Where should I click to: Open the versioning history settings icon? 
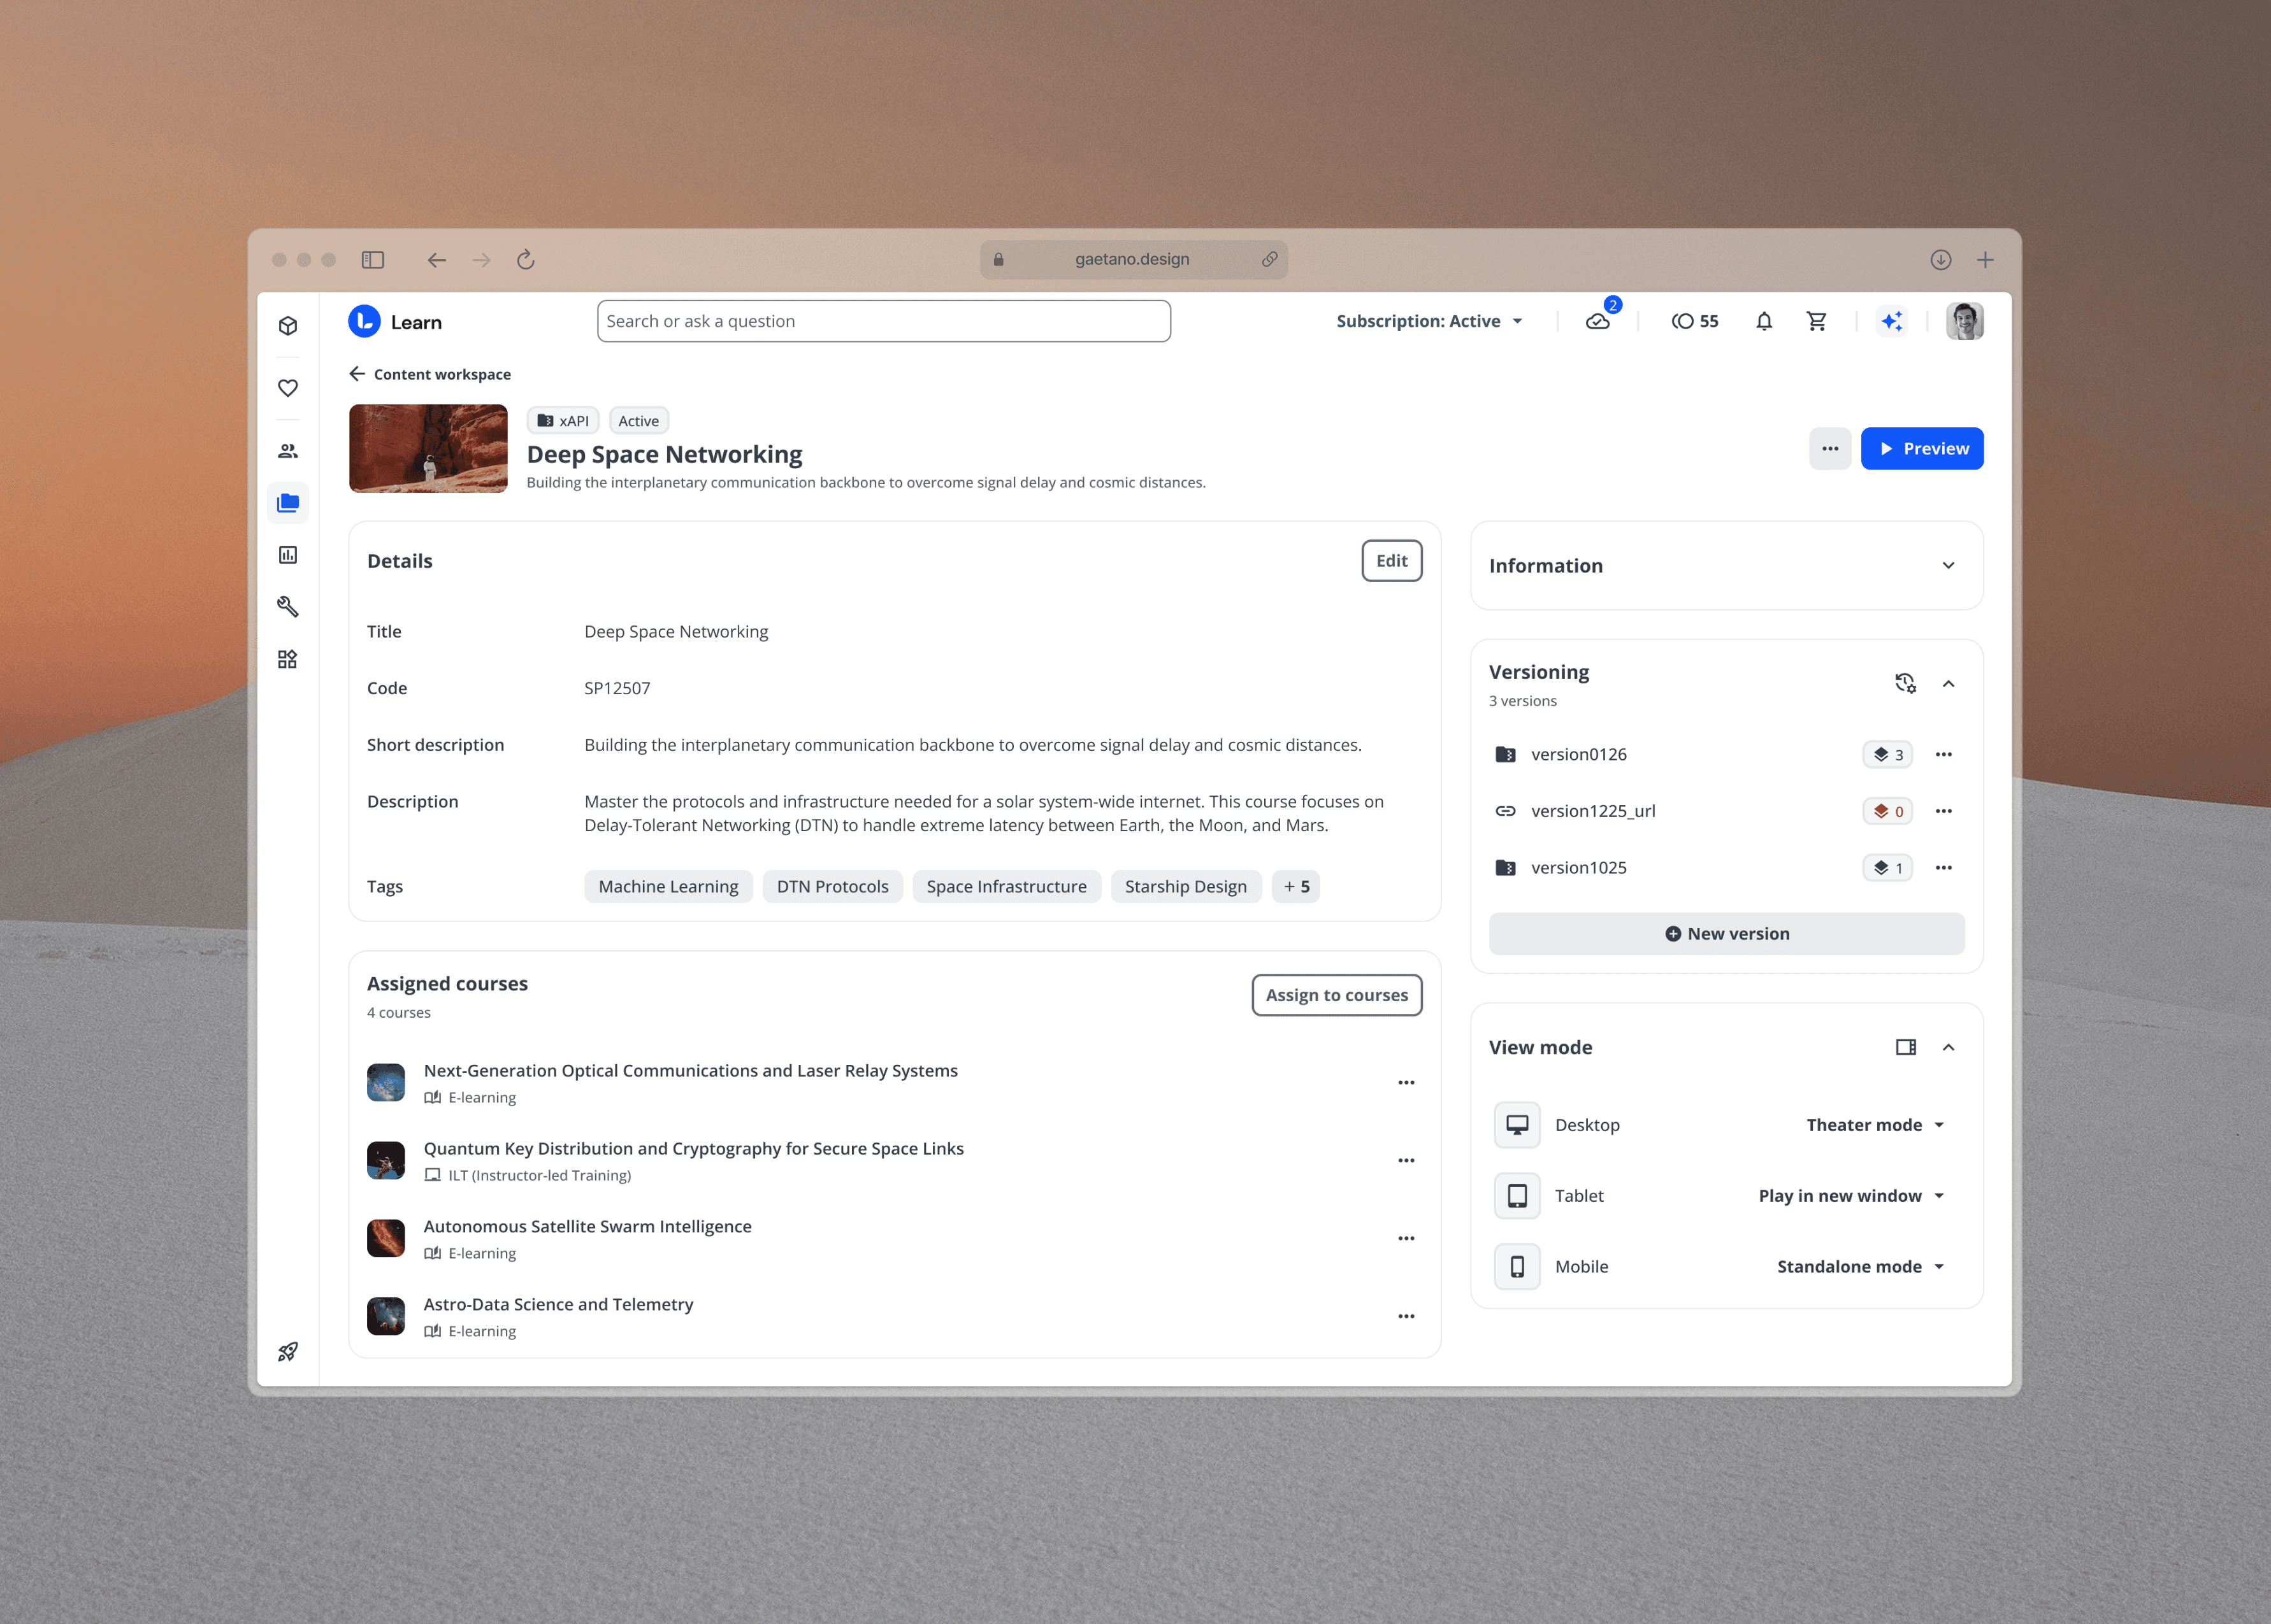(x=1905, y=683)
